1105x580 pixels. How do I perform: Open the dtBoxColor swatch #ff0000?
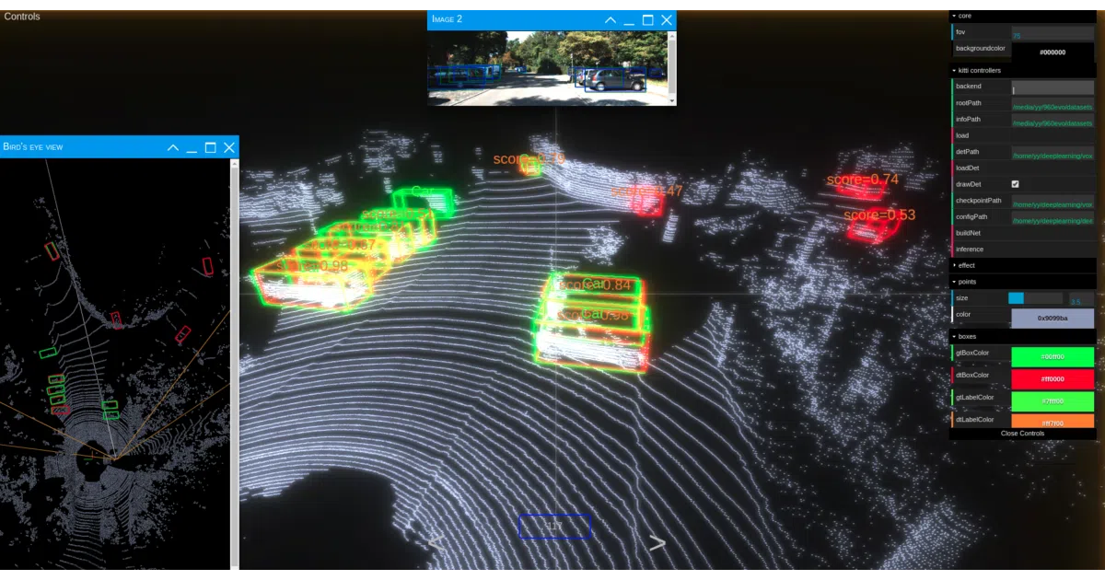(1053, 378)
